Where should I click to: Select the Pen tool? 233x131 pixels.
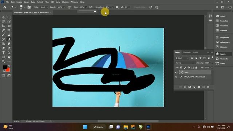[x=9, y=48]
